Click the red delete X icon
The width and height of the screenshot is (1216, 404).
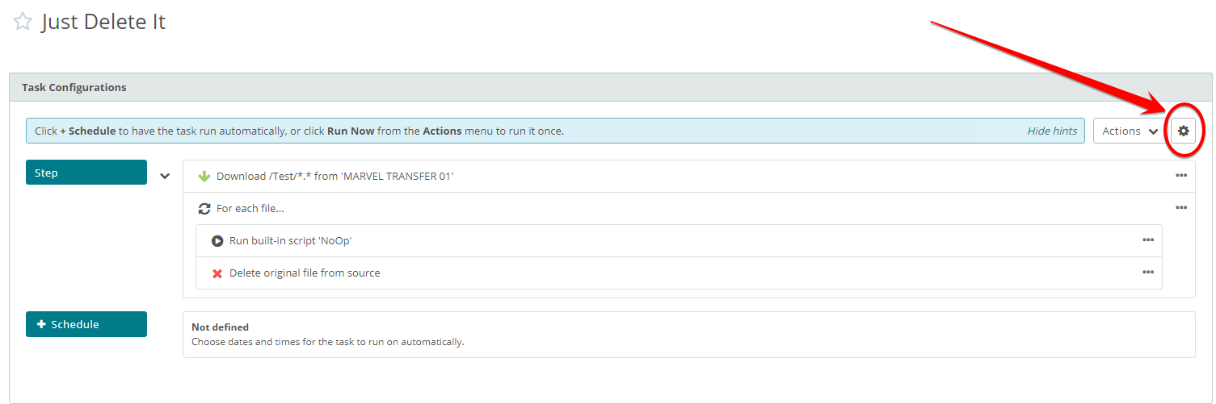click(x=217, y=273)
